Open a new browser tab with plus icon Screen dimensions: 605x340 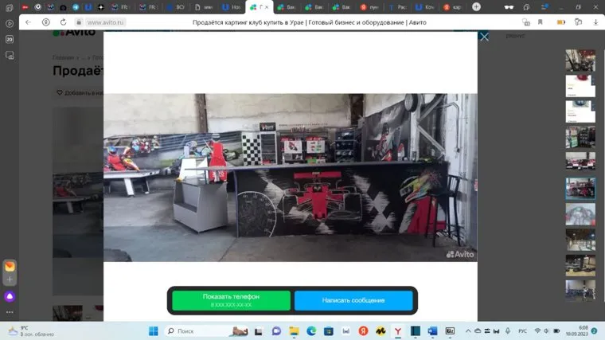click(x=476, y=6)
